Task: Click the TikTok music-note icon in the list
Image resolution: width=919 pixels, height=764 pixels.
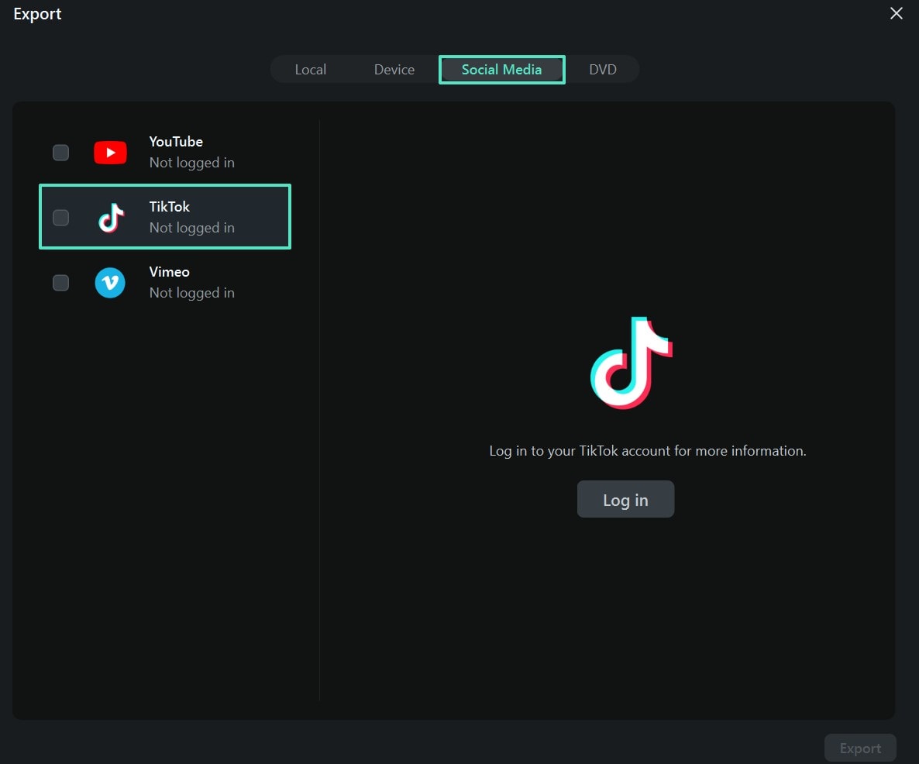Action: (110, 217)
